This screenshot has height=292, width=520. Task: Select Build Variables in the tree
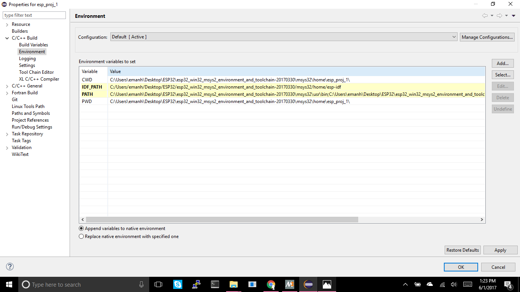33,45
